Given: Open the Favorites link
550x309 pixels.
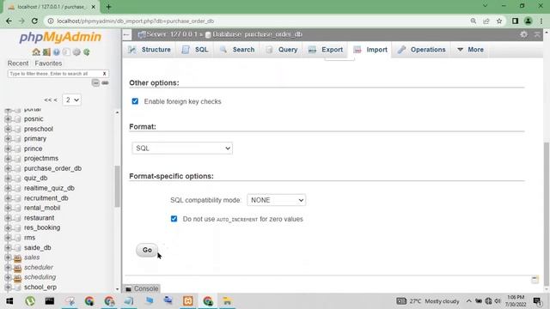Looking at the screenshot, I should pyautogui.click(x=48, y=64).
